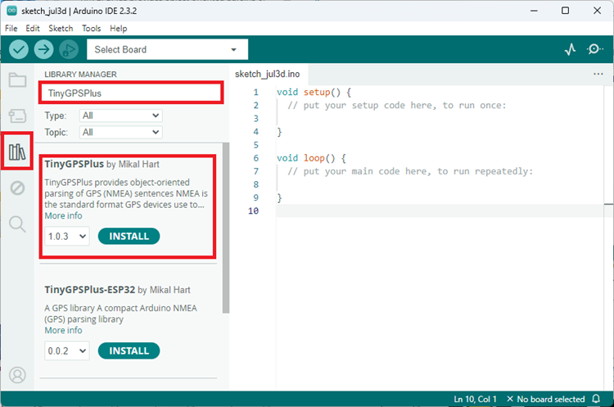Toggle the Library Manager books icon
The image size is (614, 407).
[17, 151]
